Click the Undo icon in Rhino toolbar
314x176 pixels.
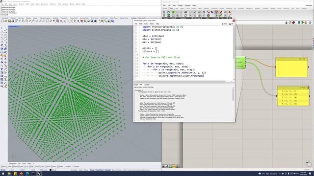30,21
